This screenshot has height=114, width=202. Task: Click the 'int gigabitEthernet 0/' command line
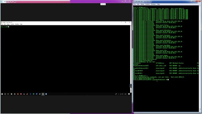pos(151,79)
